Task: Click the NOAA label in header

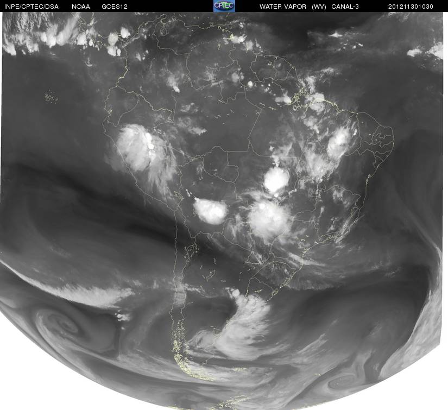Action: pyautogui.click(x=81, y=7)
